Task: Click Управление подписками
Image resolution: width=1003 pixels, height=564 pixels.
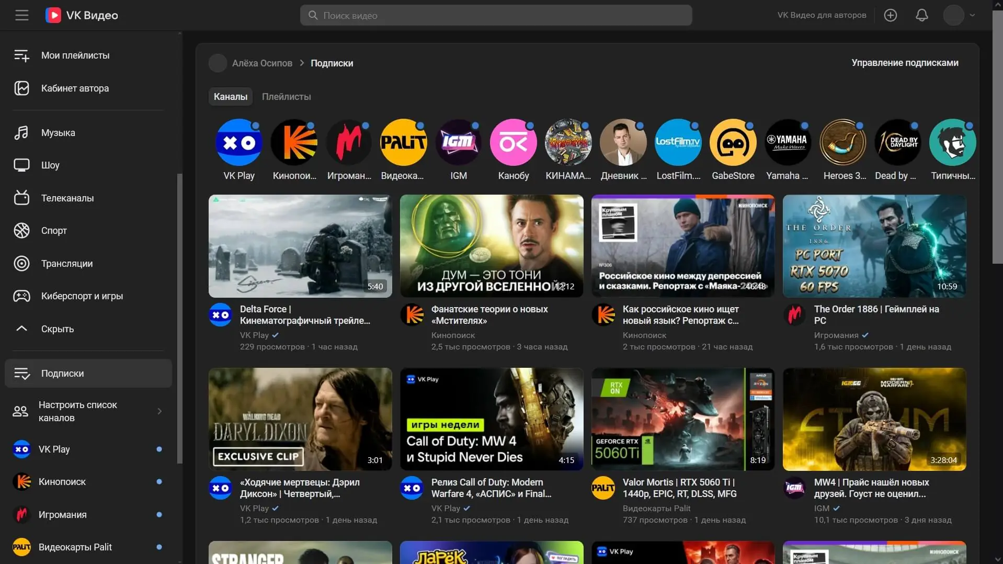Action: click(905, 63)
